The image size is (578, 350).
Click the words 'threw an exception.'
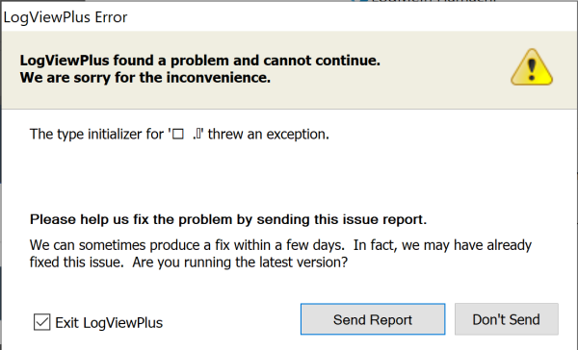tap(269, 135)
